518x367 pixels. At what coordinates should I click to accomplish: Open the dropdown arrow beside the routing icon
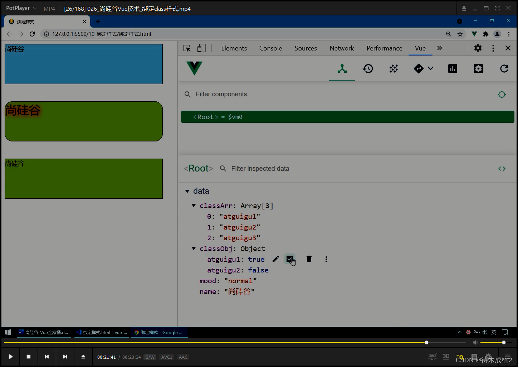430,68
